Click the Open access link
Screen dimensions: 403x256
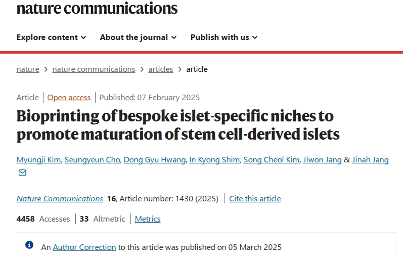click(x=69, y=98)
